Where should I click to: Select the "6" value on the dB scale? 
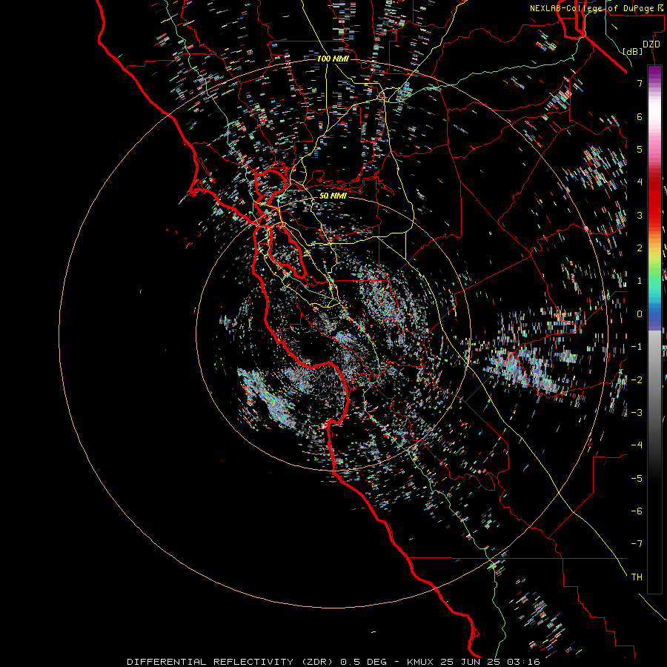(640, 116)
